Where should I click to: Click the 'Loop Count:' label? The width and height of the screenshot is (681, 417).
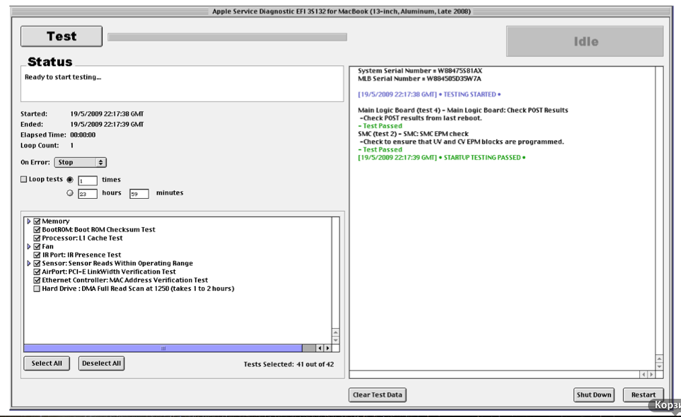click(40, 146)
